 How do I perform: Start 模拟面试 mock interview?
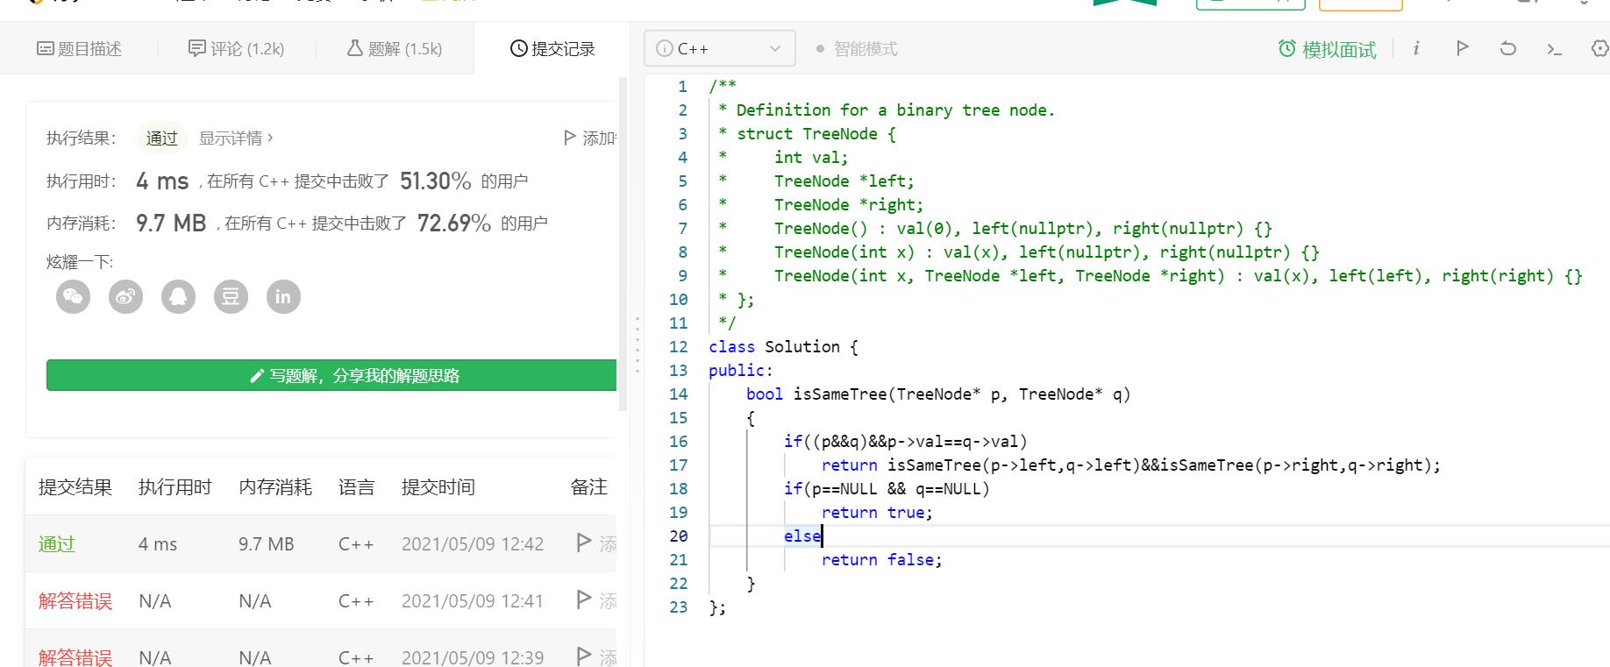[1328, 49]
